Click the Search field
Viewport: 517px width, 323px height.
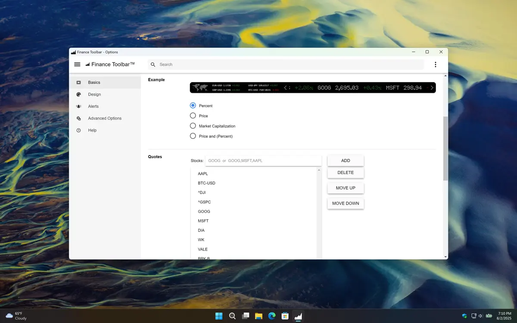coord(286,65)
